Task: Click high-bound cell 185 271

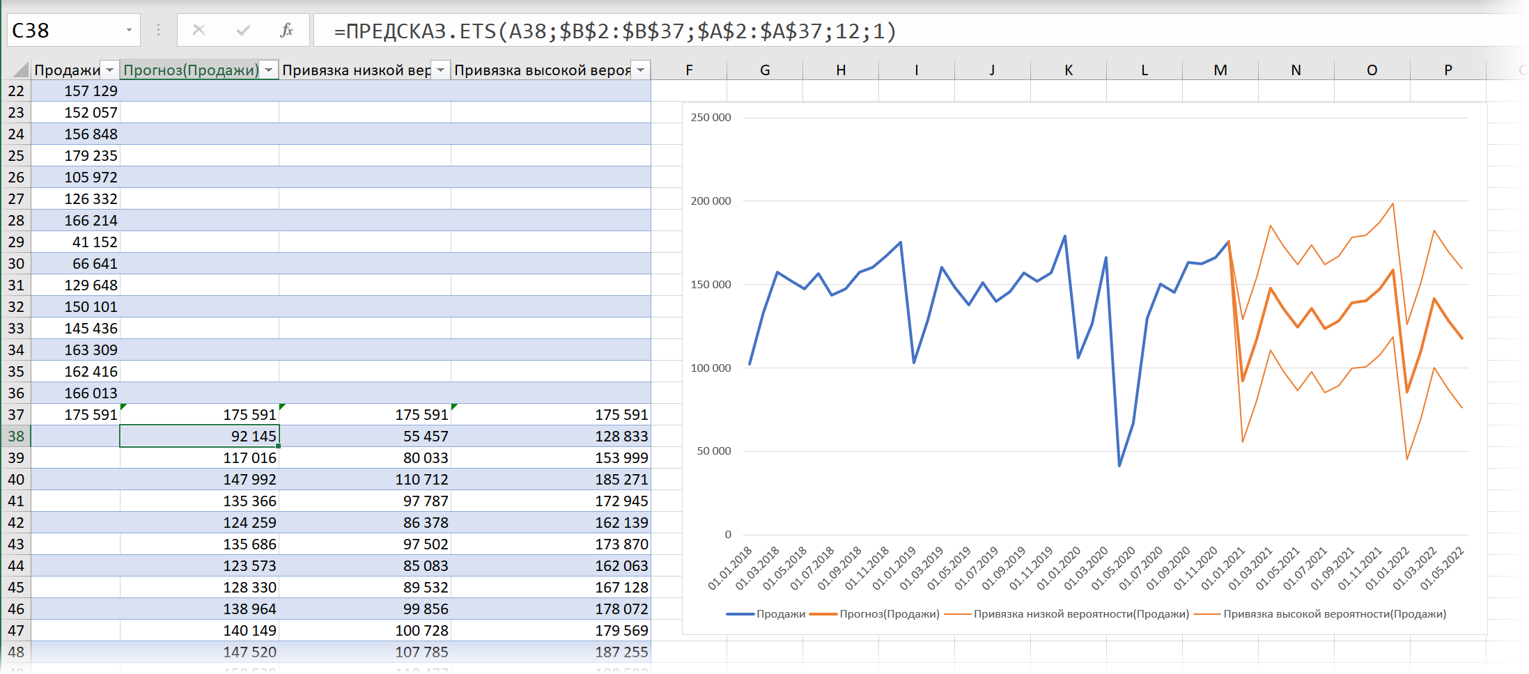Action: tap(551, 479)
